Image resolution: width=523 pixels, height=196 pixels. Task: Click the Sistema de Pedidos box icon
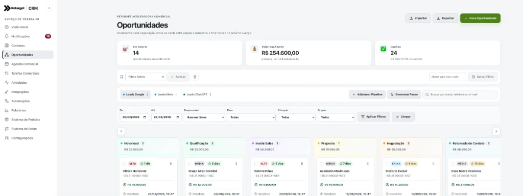tap(7, 119)
